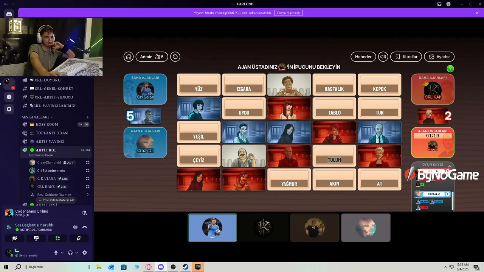The width and height of the screenshot is (484, 272).
Task: Open the Discord activities launcher
Action: click(x=57, y=238)
